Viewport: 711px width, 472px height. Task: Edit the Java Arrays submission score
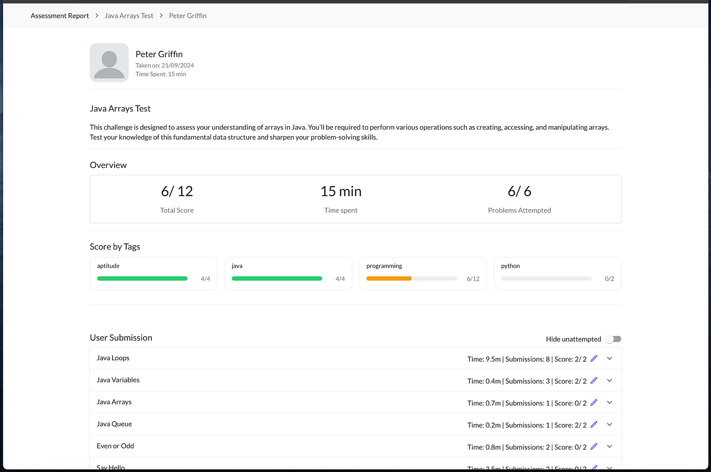(x=594, y=402)
